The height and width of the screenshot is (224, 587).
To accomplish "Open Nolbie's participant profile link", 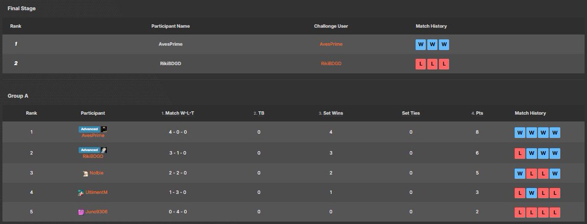I will click(x=97, y=173).
